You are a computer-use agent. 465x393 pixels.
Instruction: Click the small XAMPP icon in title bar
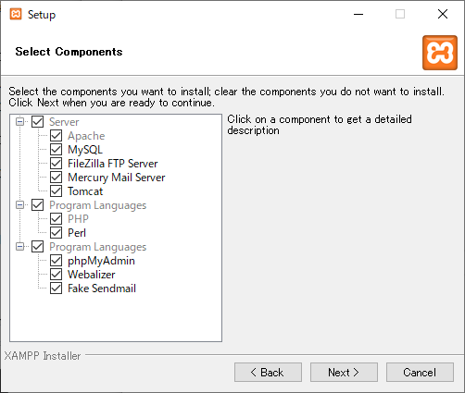[16, 14]
